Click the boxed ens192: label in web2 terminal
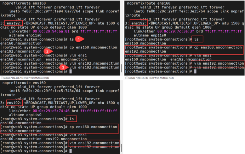 pyautogui.click(x=138, y=23)
